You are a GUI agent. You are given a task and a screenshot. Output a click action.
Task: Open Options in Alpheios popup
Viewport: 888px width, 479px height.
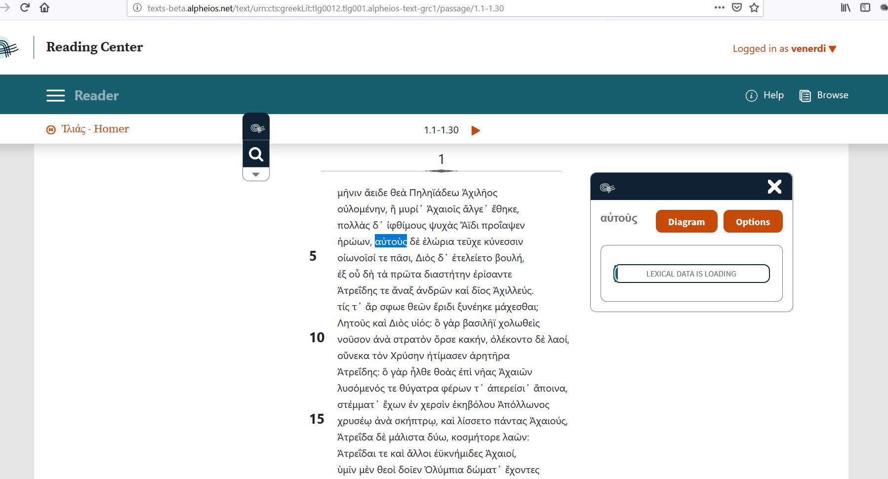(753, 221)
